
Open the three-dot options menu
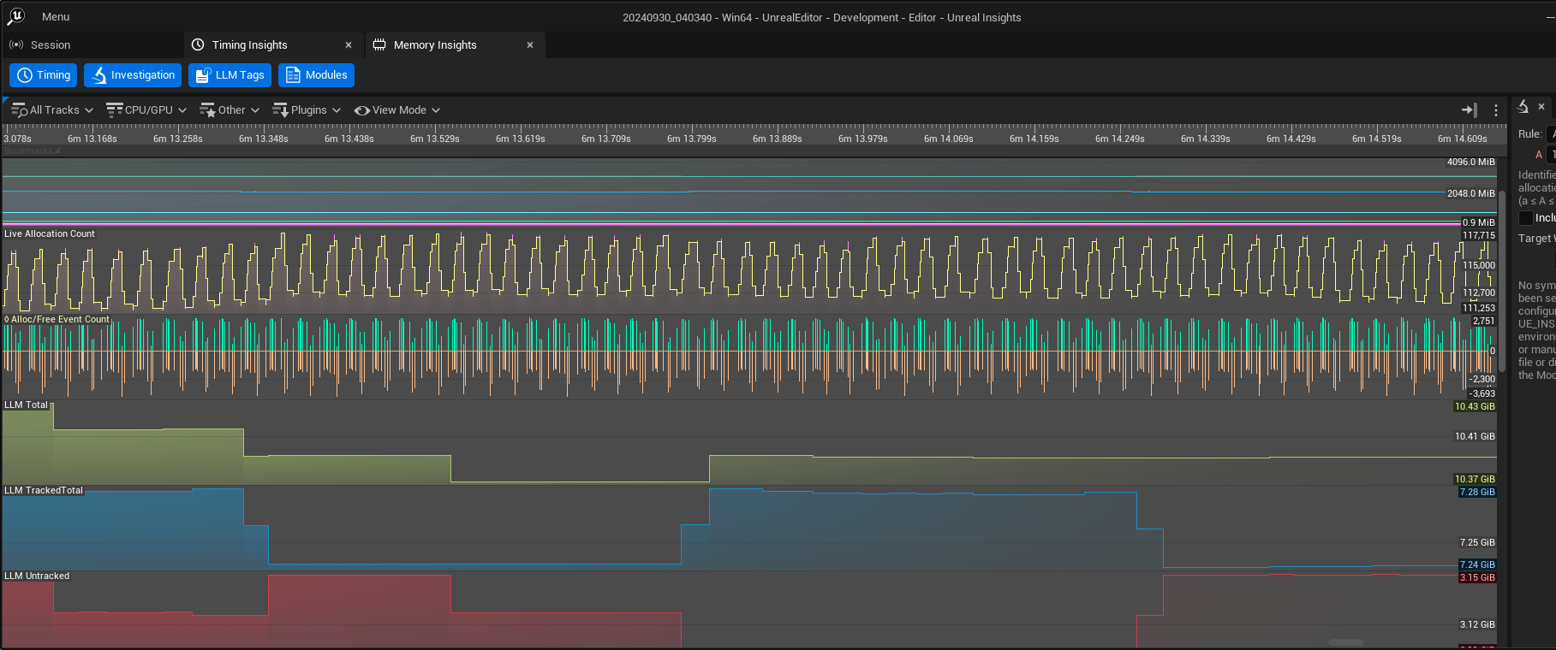tap(1496, 110)
